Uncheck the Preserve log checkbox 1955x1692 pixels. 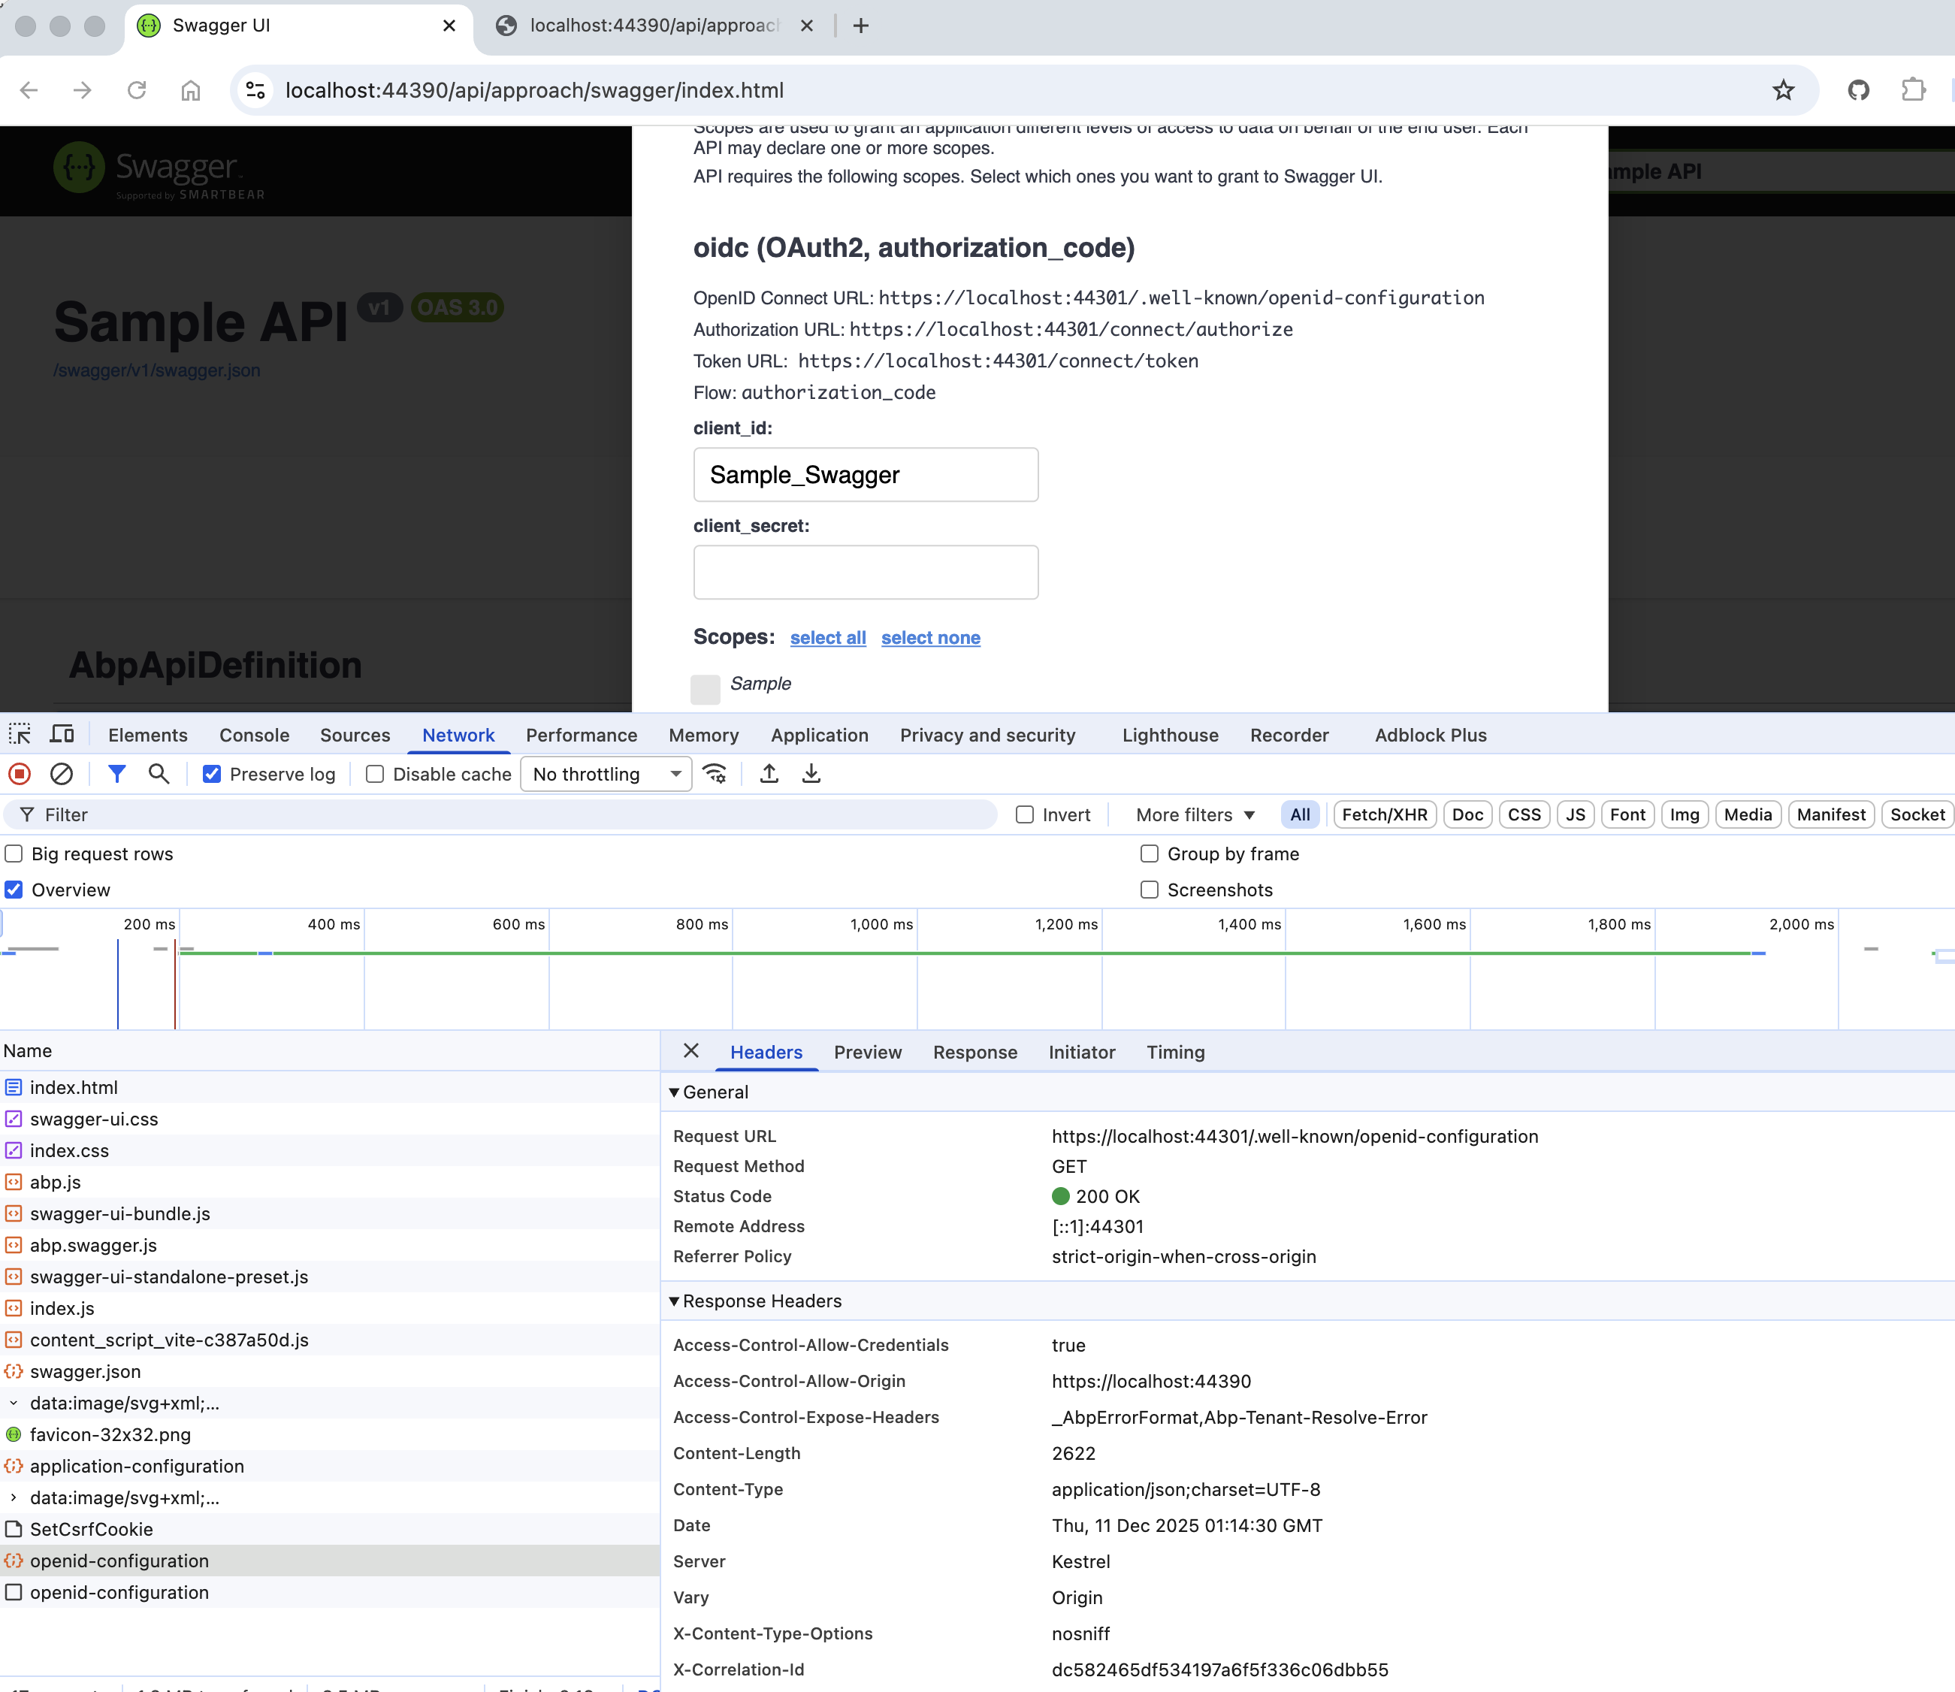pyautogui.click(x=213, y=774)
